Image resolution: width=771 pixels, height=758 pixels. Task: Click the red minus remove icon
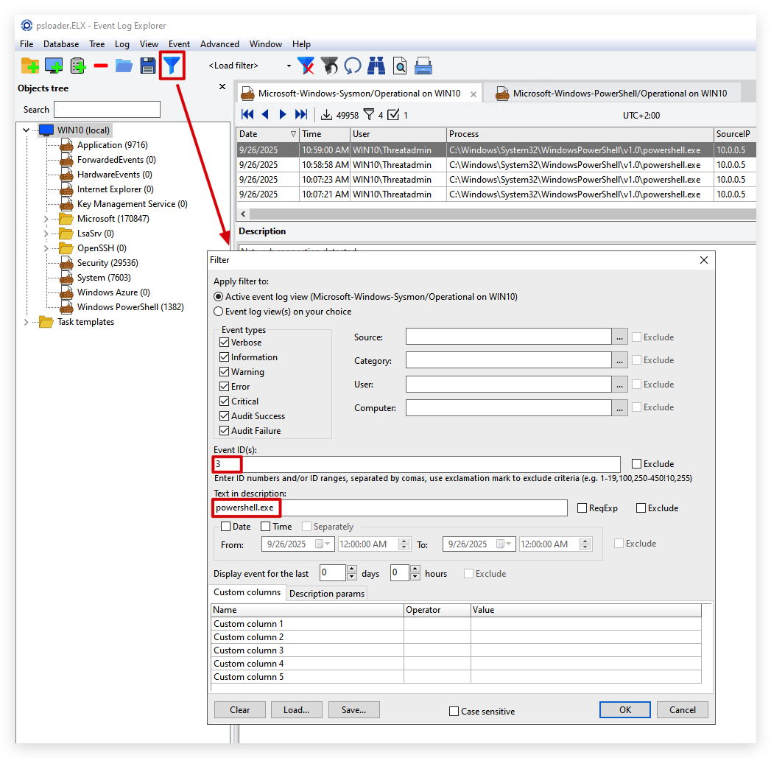pyautogui.click(x=101, y=66)
